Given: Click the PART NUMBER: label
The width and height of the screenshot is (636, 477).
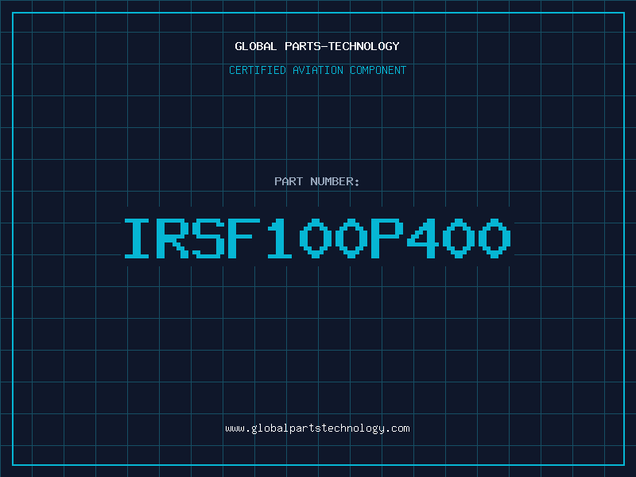Looking at the screenshot, I should [x=317, y=181].
